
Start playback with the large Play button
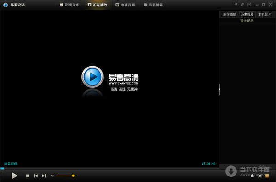(x=14, y=176)
